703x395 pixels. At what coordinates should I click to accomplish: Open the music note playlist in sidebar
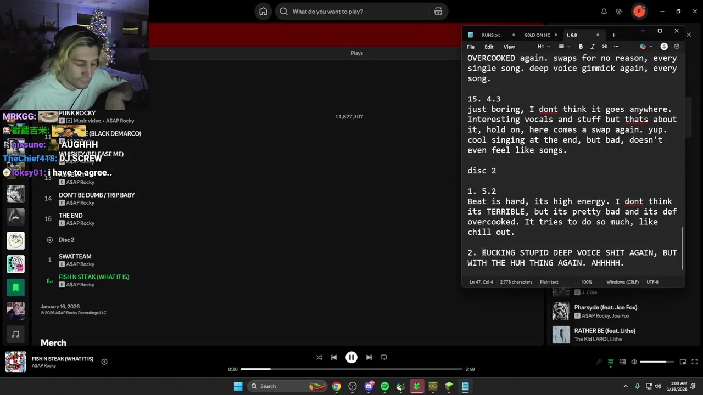[x=15, y=334]
